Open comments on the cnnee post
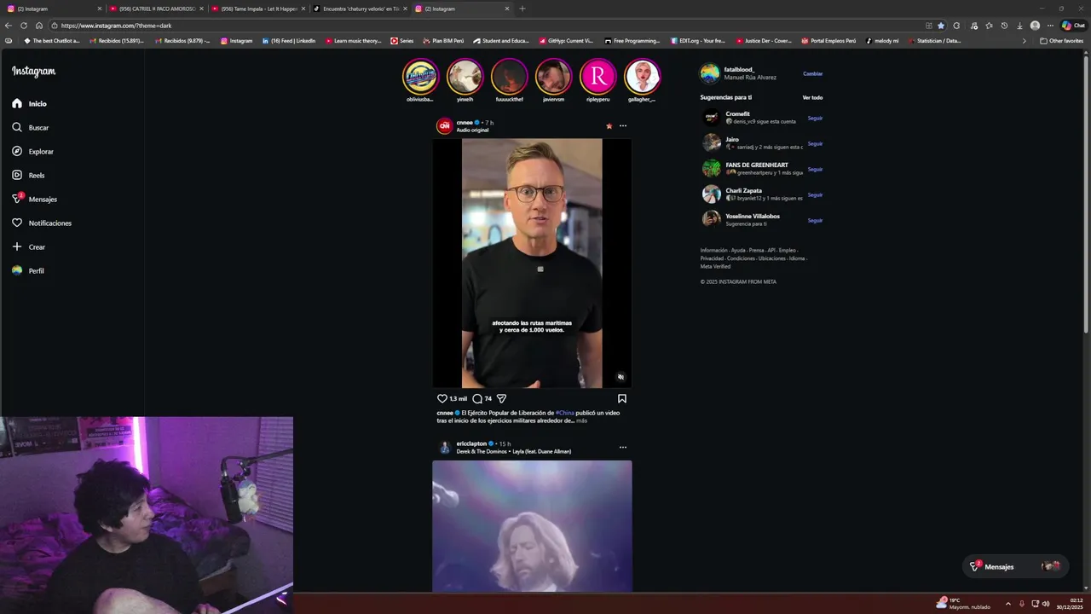The width and height of the screenshot is (1091, 614). point(477,398)
